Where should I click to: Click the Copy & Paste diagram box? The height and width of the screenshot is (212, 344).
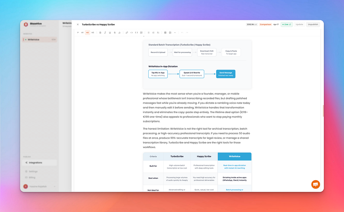coord(231,52)
